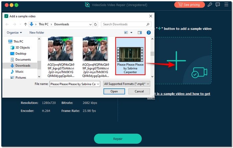Click the 23.98 fps frame rate value
Image resolution: width=233 pixels, height=148 pixels.
click(89, 111)
